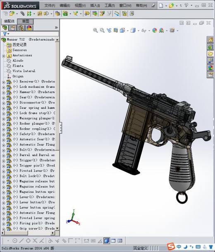Open the FeatureManager design tree tab icon
This screenshot has height=252, width=215.
5,28
